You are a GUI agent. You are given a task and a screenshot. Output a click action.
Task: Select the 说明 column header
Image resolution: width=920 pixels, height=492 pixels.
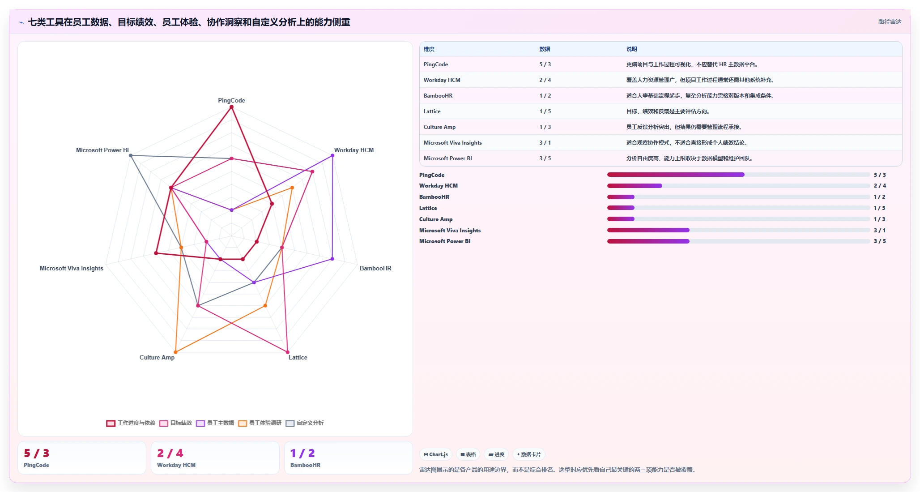(631, 49)
